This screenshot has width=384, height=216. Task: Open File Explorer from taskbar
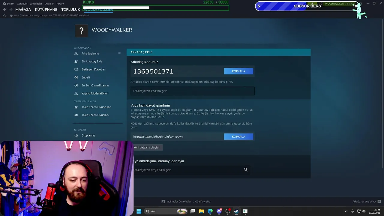201,211
